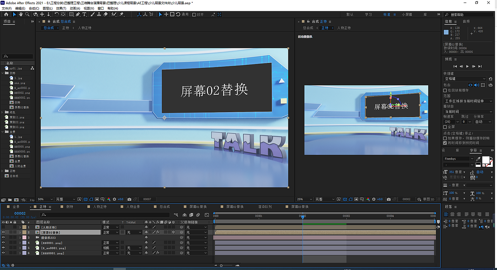Open the graph editor icon in timeline
497x270 pixels.
tap(207, 215)
